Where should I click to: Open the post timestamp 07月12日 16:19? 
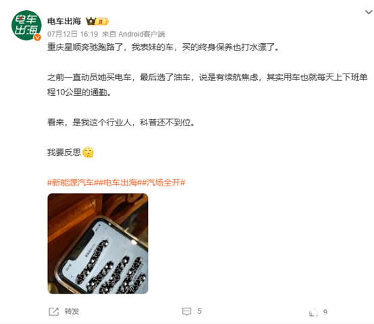[x=72, y=34]
